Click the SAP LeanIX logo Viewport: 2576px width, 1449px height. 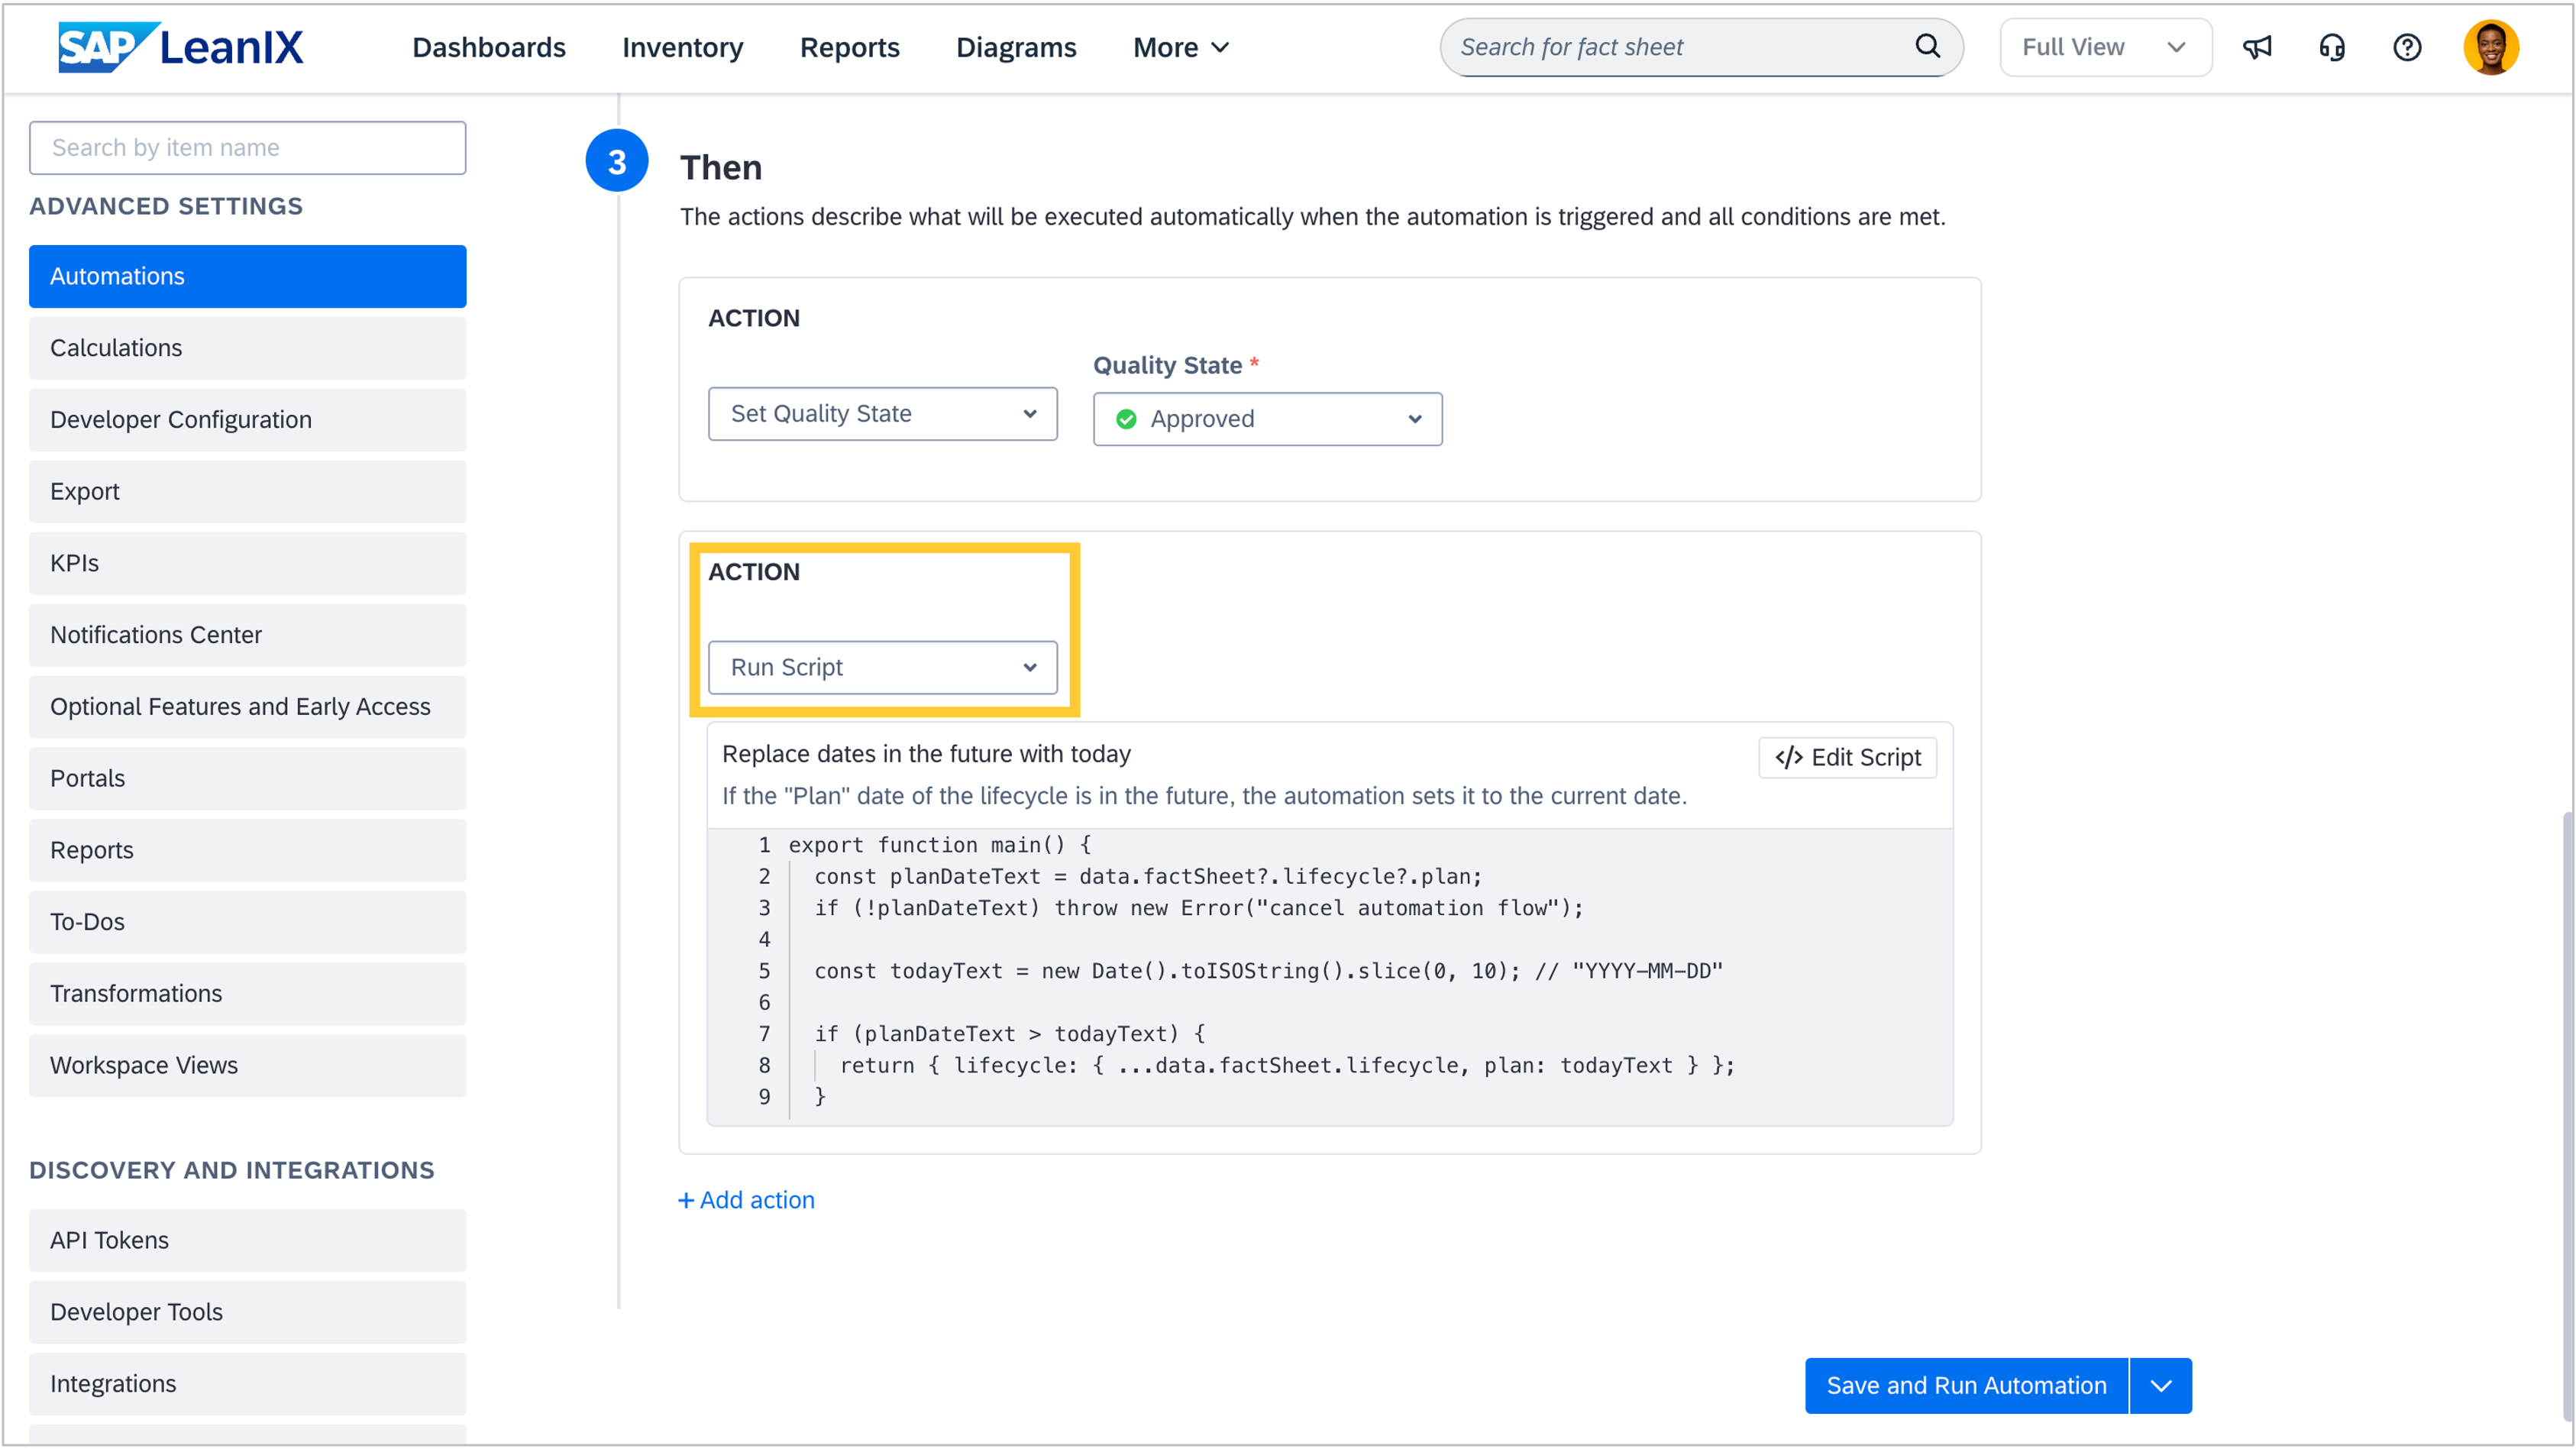(180, 47)
